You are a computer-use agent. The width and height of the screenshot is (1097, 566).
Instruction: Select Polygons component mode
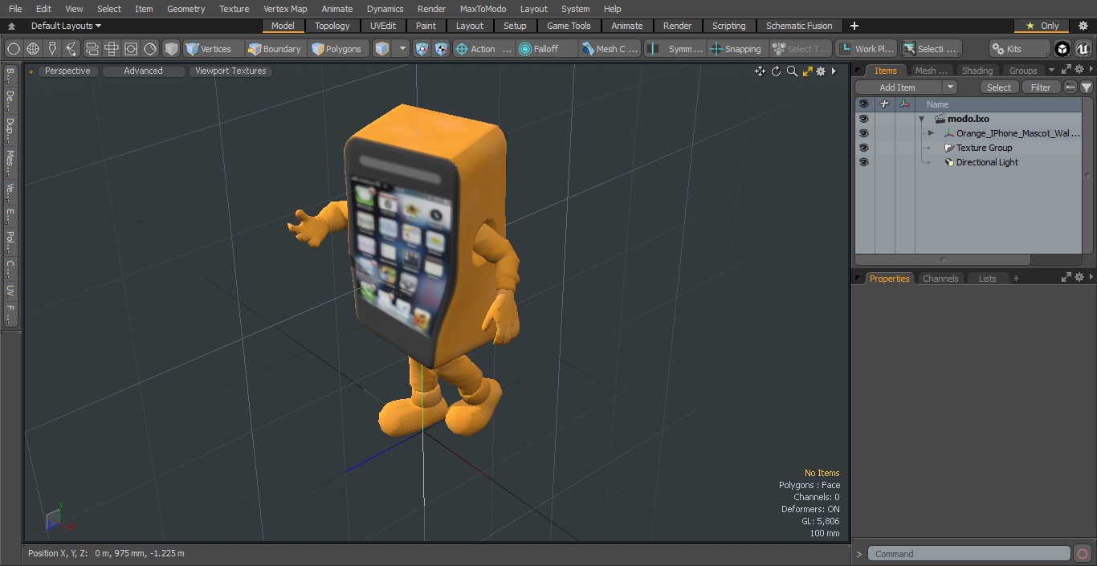[x=339, y=49]
